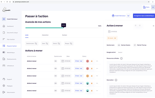Open three-dots menu on first action row
The height and width of the screenshot is (98, 155).
[97, 61]
